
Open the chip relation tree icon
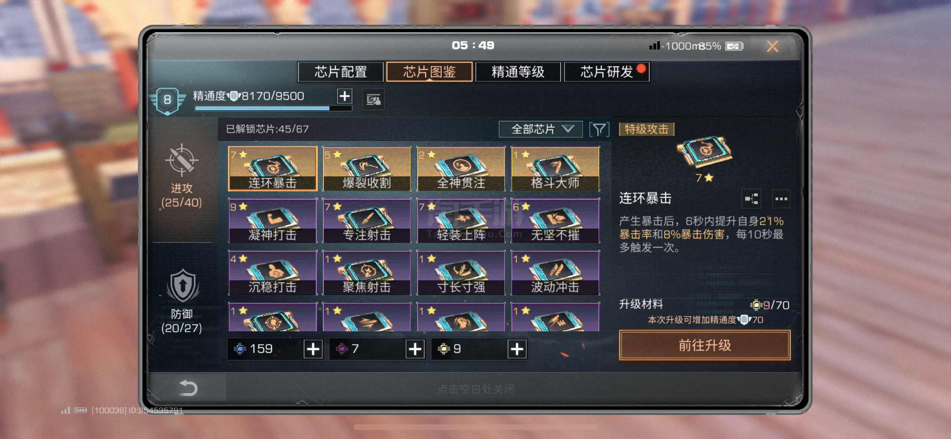point(752,199)
